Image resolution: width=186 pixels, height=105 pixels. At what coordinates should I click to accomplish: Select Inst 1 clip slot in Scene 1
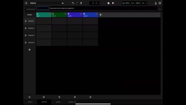click(44, 21)
